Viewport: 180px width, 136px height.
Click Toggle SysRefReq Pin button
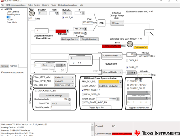tap(139, 108)
